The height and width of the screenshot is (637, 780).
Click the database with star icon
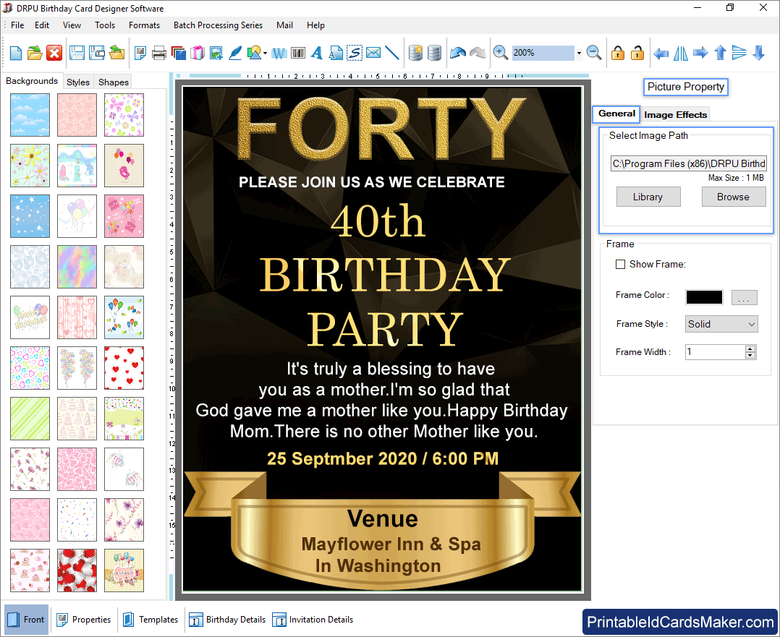[415, 53]
